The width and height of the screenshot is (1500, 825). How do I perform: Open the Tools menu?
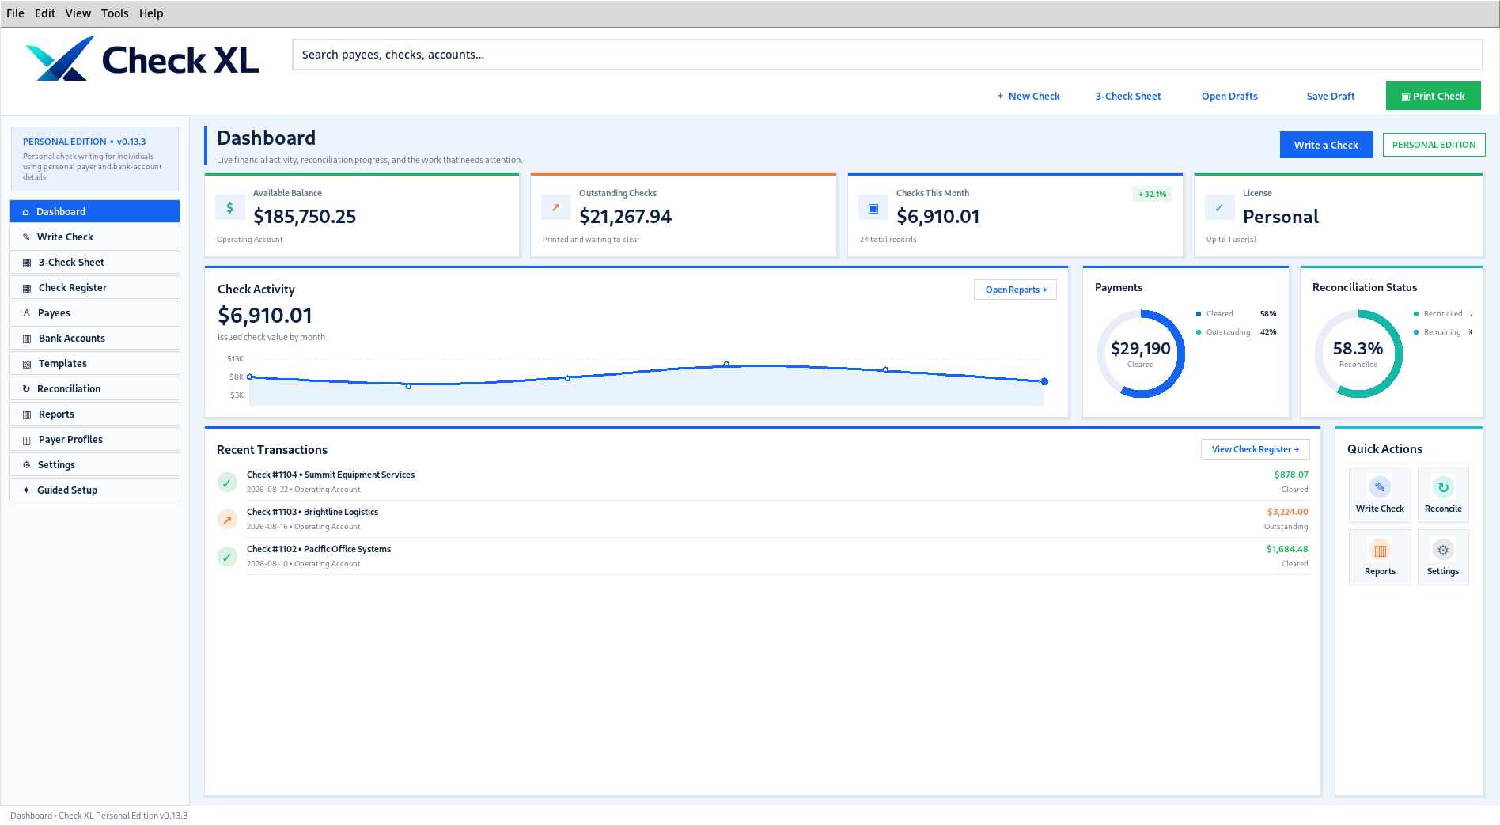pyautogui.click(x=115, y=13)
